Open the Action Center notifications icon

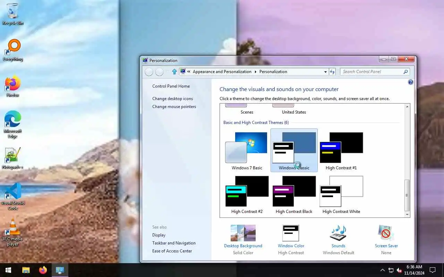(x=433, y=270)
